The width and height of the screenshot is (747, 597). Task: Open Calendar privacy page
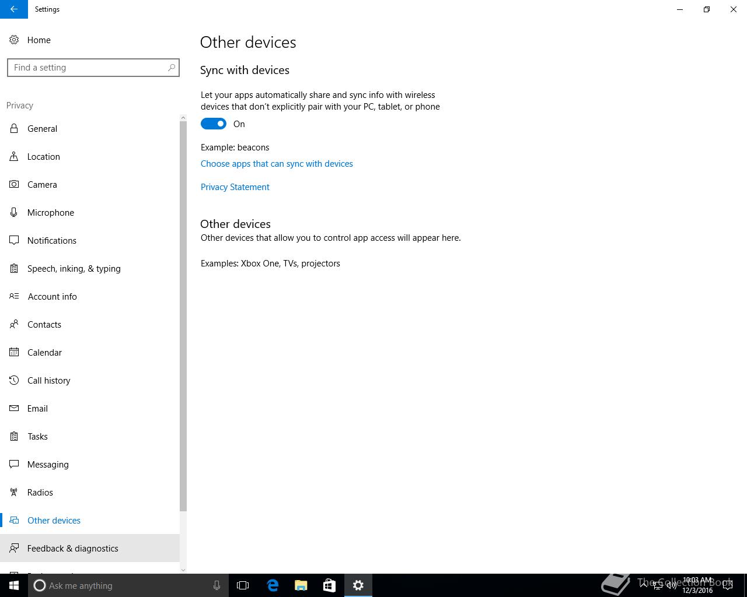coord(90,352)
